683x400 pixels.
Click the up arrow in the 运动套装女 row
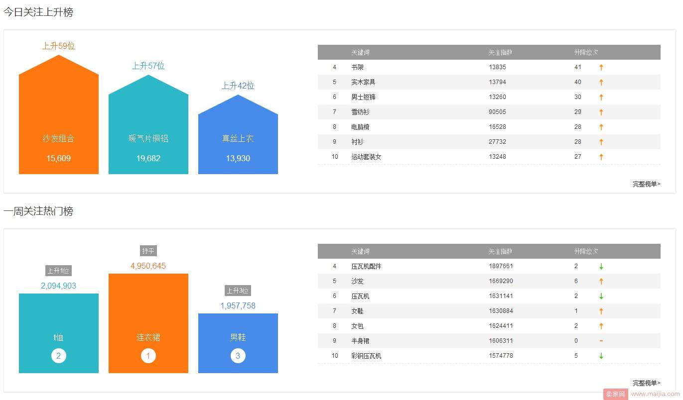601,157
